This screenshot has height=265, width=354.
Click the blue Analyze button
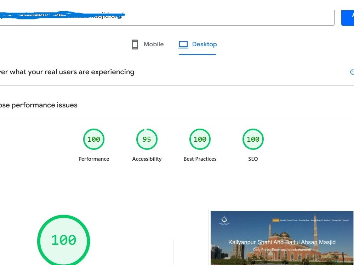point(348,18)
